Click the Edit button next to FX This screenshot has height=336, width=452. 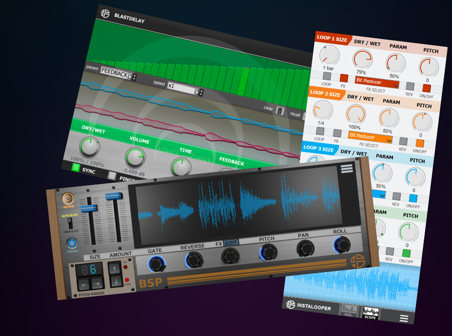(231, 243)
